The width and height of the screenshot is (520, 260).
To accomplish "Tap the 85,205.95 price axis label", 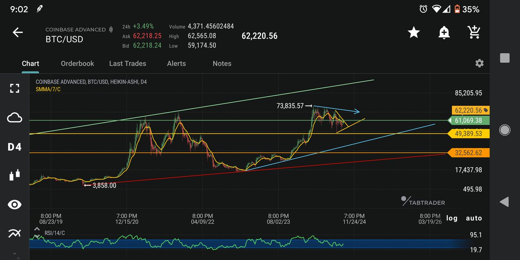I will point(468,93).
